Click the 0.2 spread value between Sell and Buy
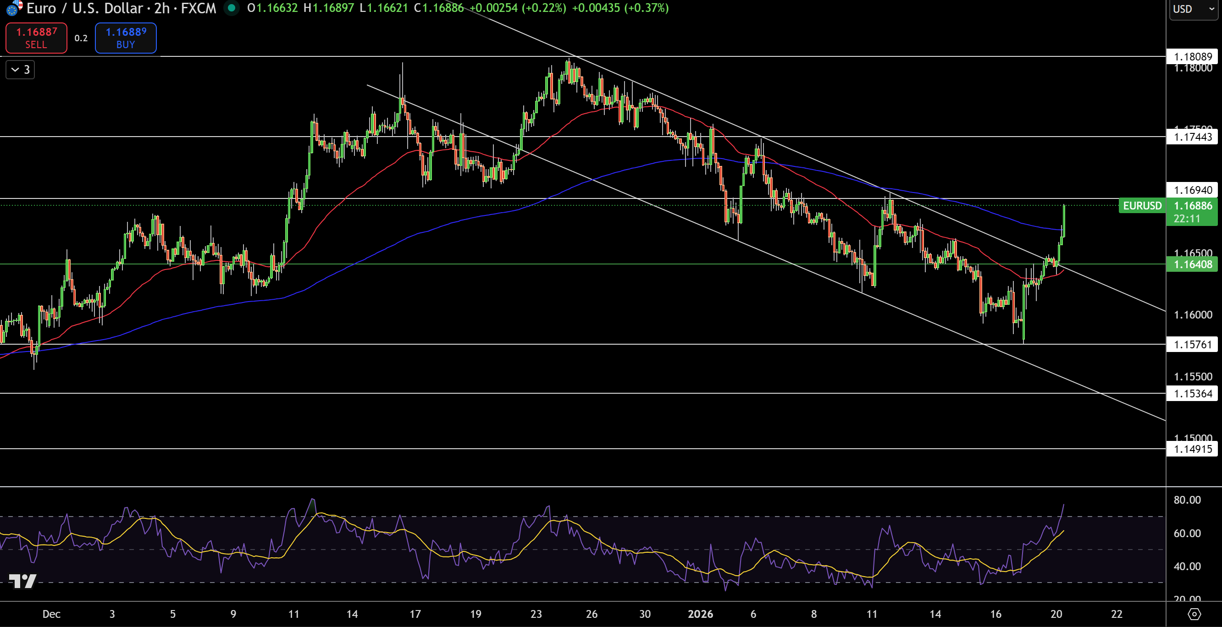This screenshot has width=1222, height=627. [81, 38]
